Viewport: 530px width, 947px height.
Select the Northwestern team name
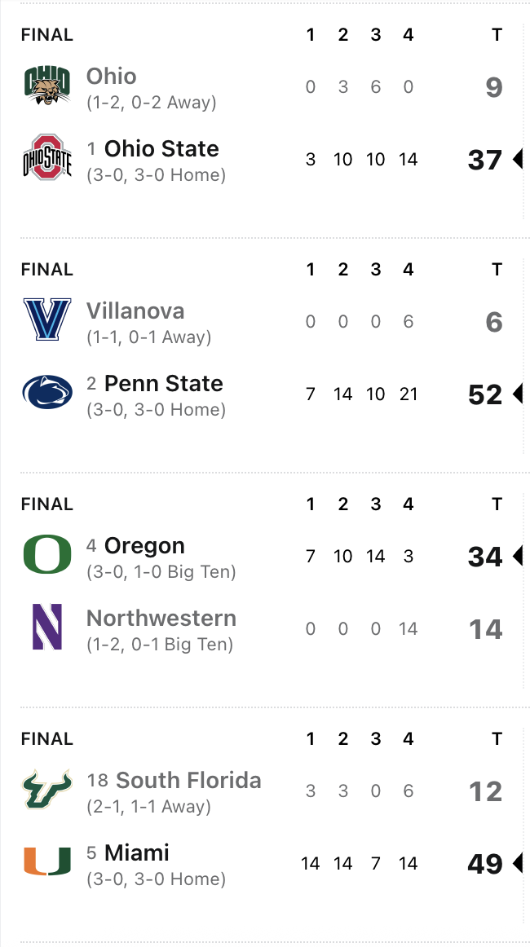pos(161,619)
